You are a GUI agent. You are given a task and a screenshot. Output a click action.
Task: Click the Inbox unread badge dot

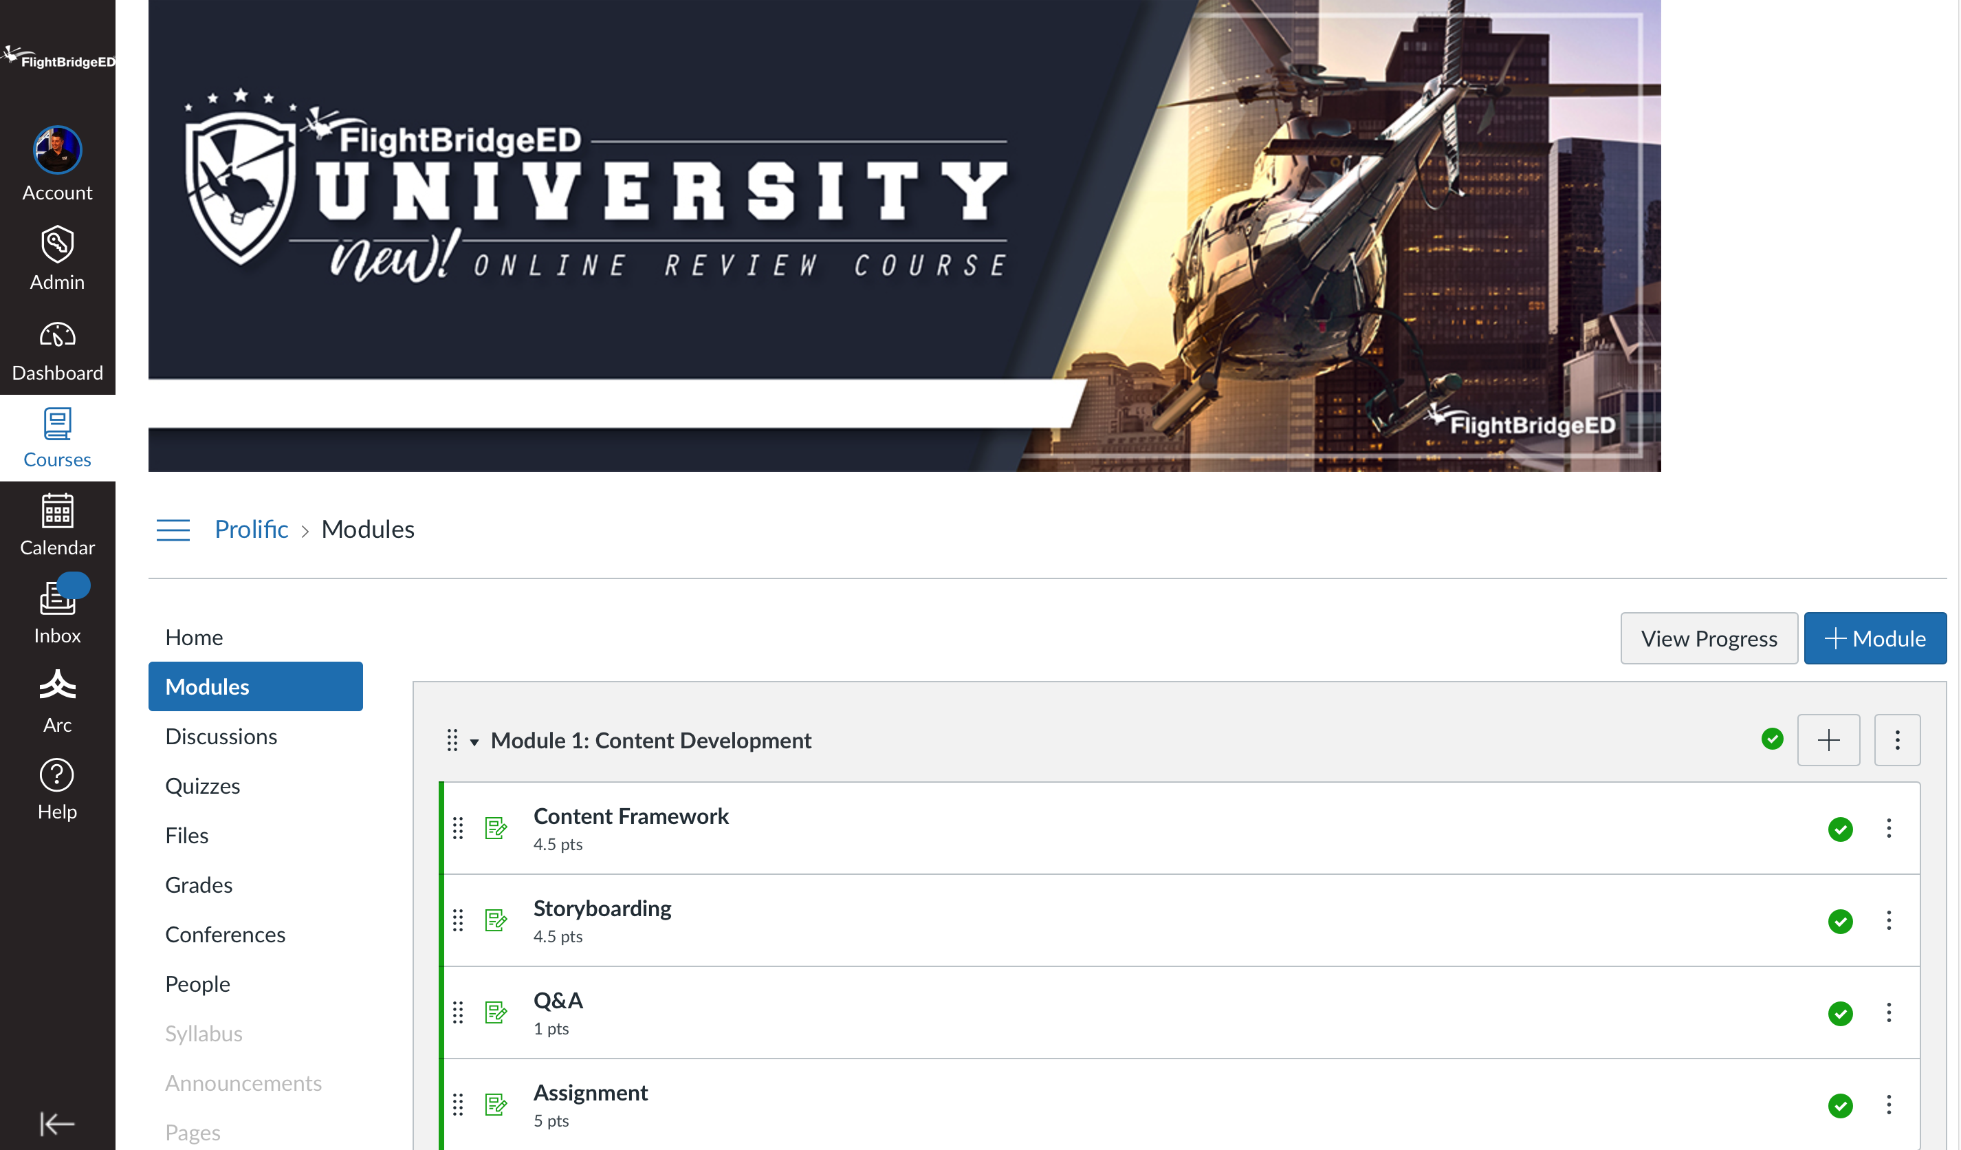(x=74, y=585)
